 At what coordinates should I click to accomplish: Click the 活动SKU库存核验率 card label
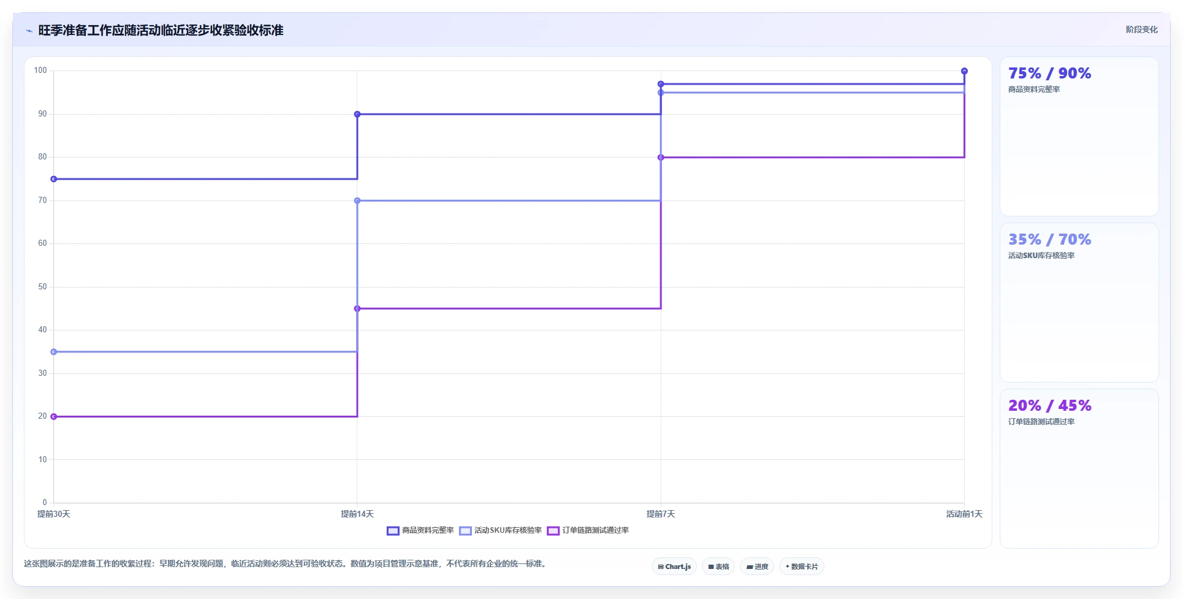point(1041,256)
